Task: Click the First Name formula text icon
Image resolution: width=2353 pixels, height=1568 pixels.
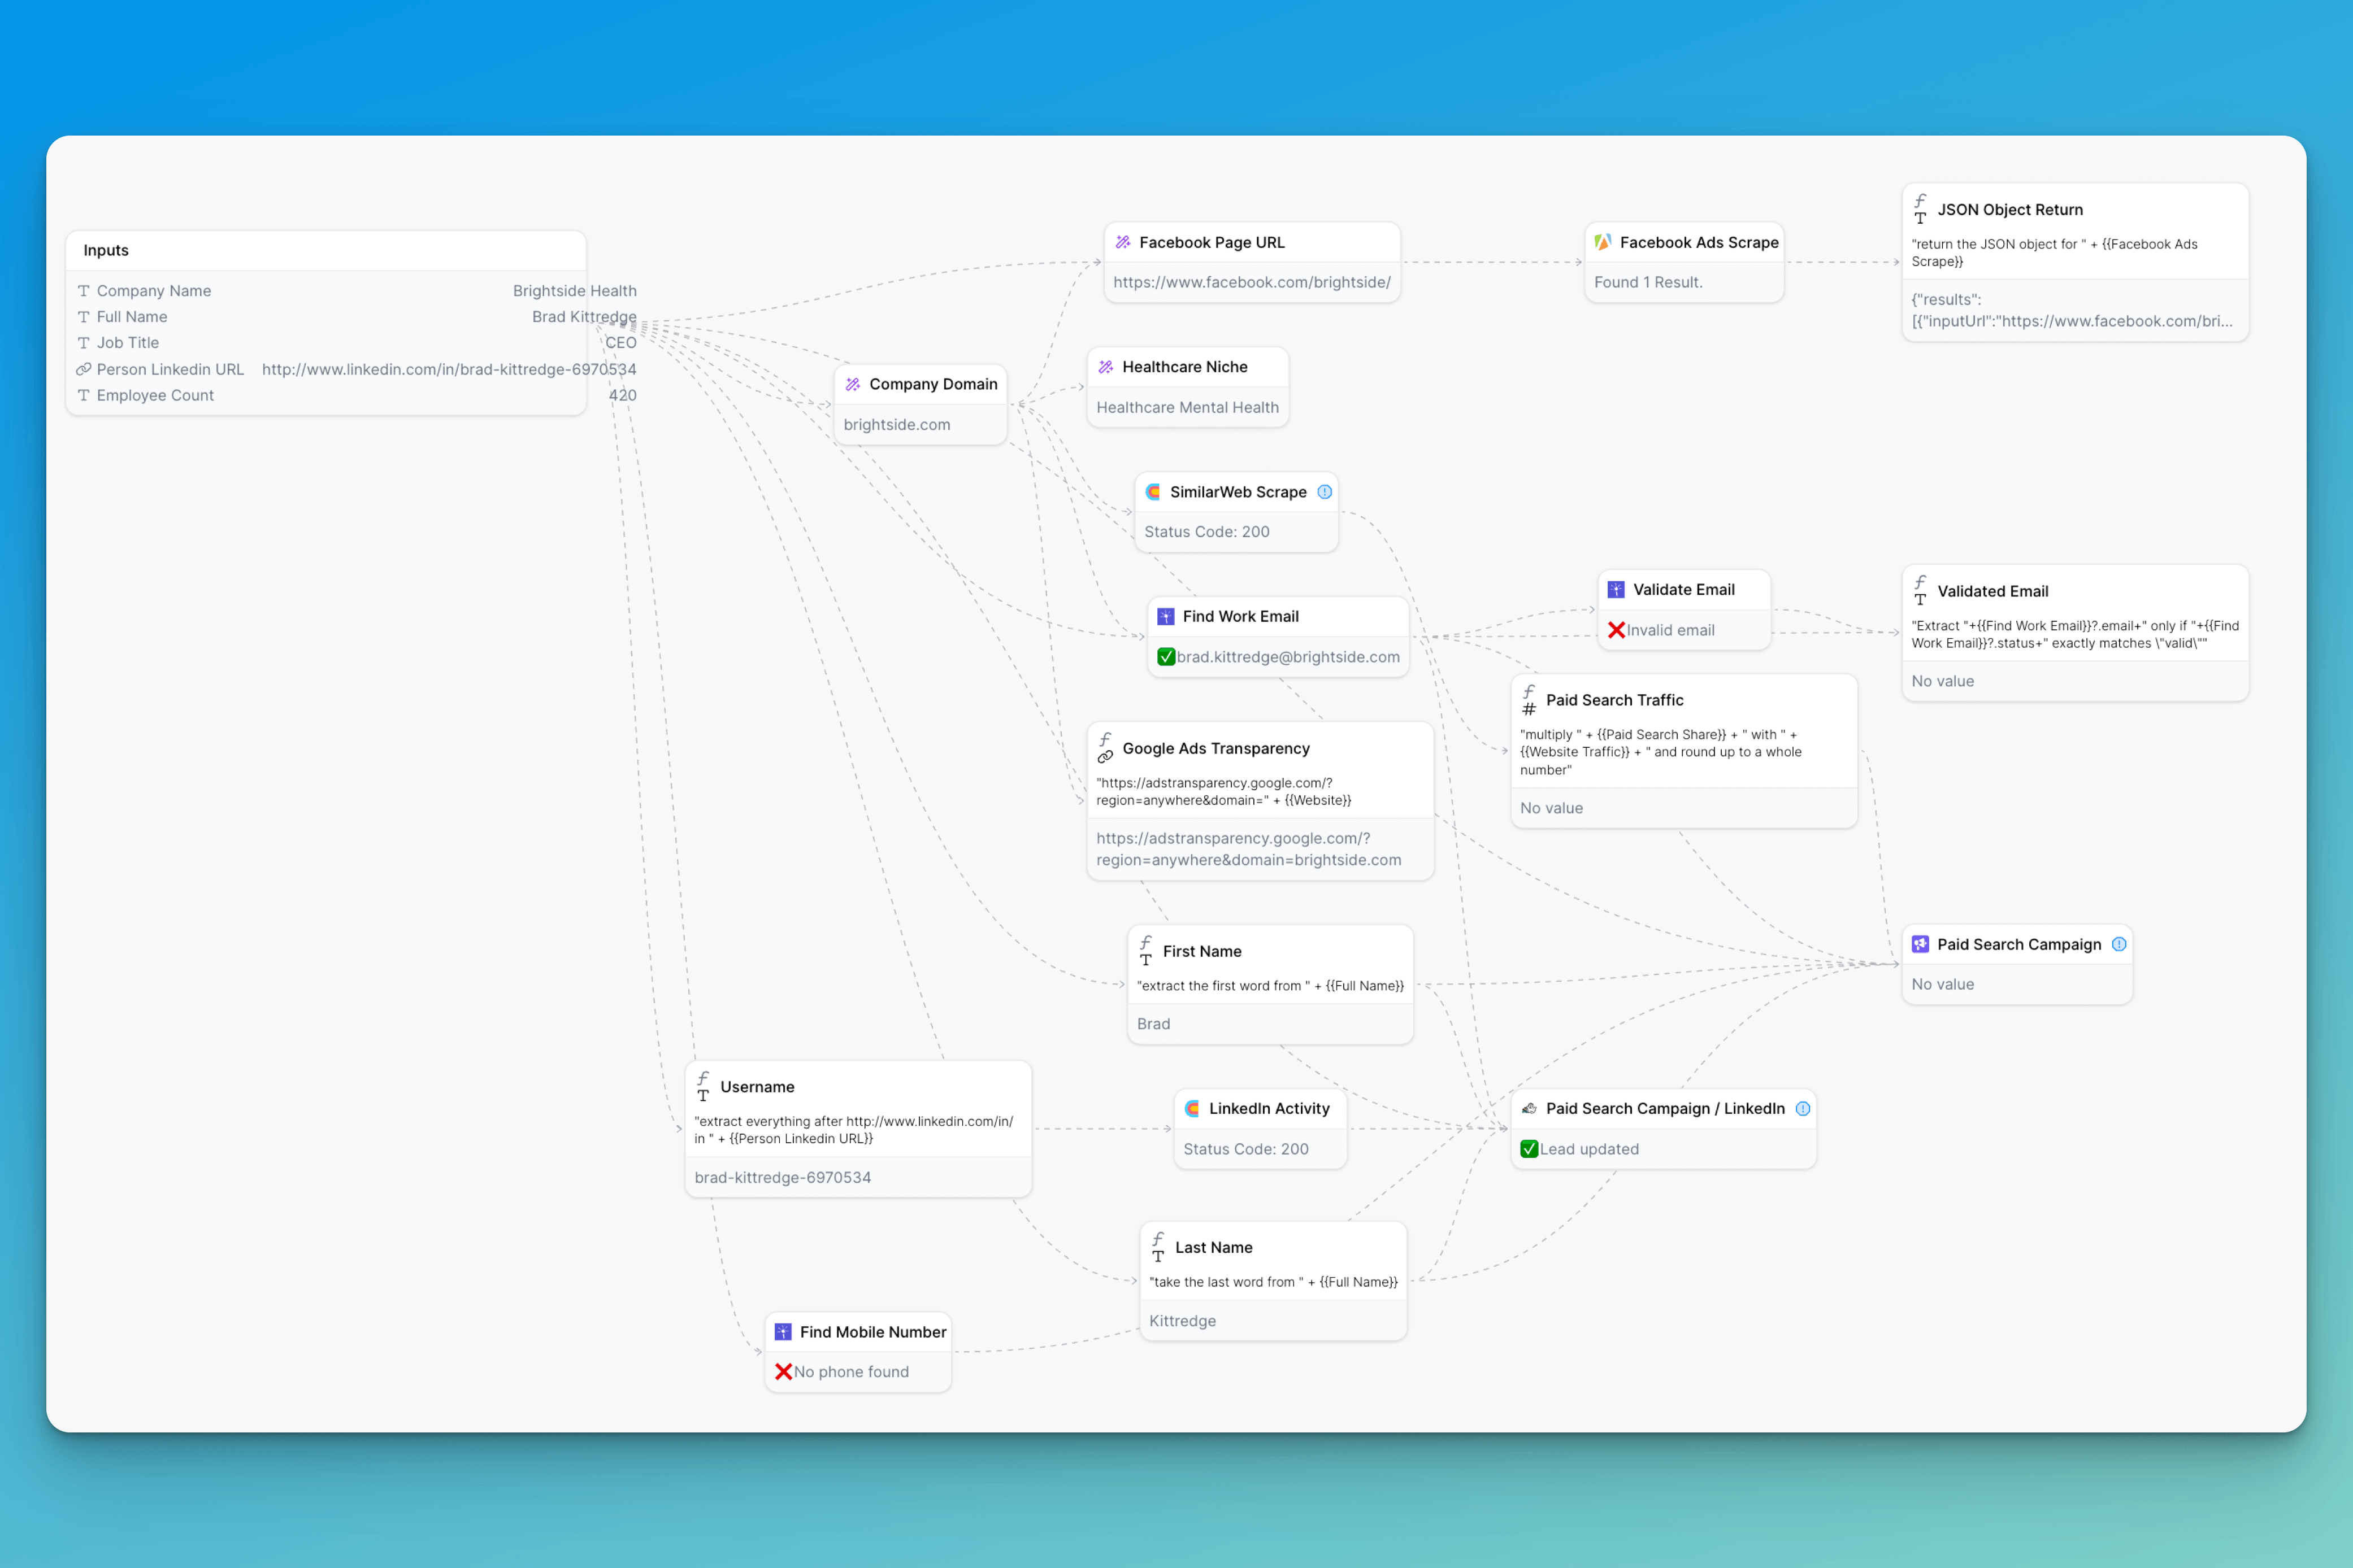Action: point(1145,951)
